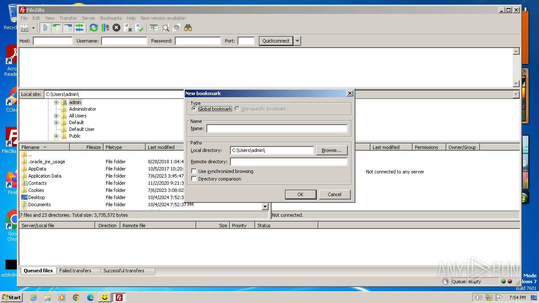This screenshot has width=539, height=303.
Task: Open the Server menu
Action: point(88,18)
